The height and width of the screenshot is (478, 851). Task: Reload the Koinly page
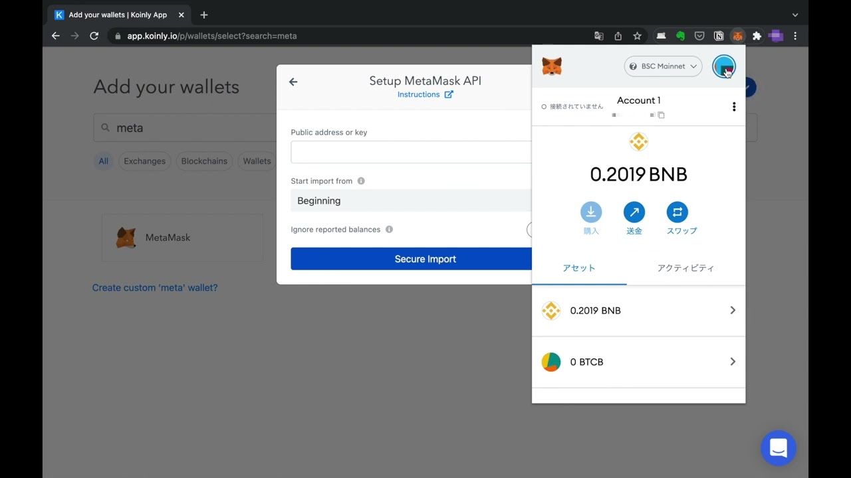tap(94, 36)
